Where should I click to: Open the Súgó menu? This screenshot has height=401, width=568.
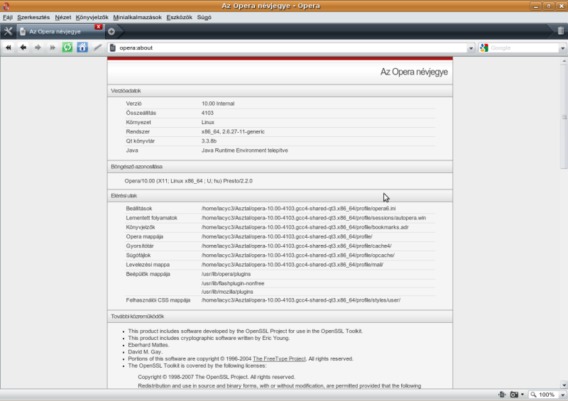pyautogui.click(x=204, y=17)
